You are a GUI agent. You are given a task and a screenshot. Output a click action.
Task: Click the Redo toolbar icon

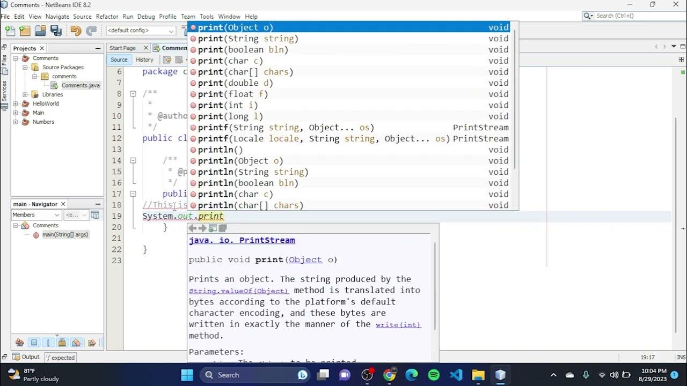[x=91, y=31]
